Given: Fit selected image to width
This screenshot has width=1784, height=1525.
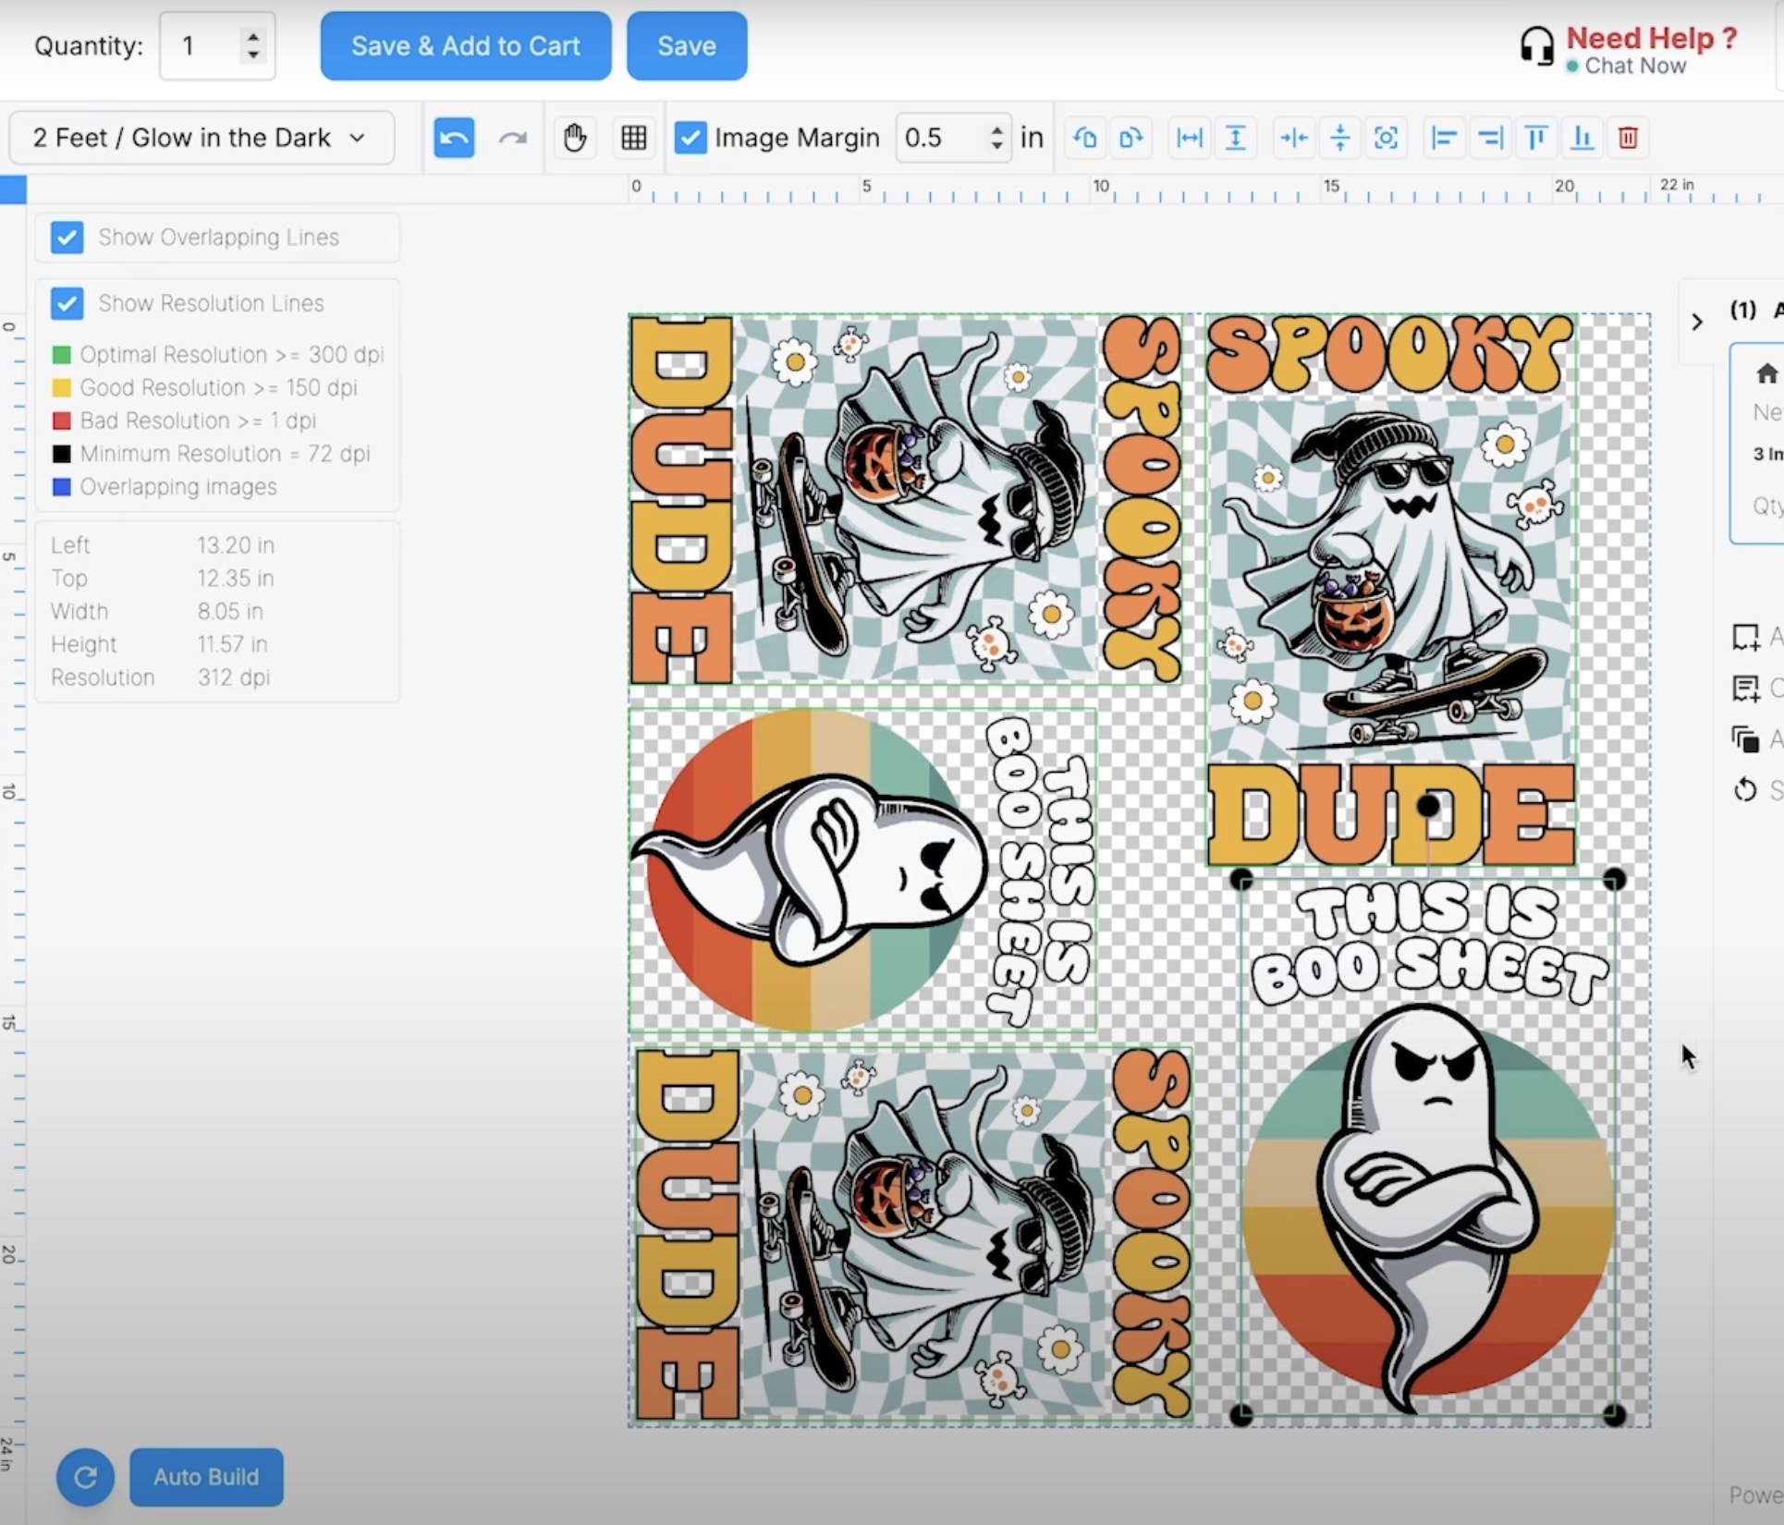Looking at the screenshot, I should pos(1189,139).
